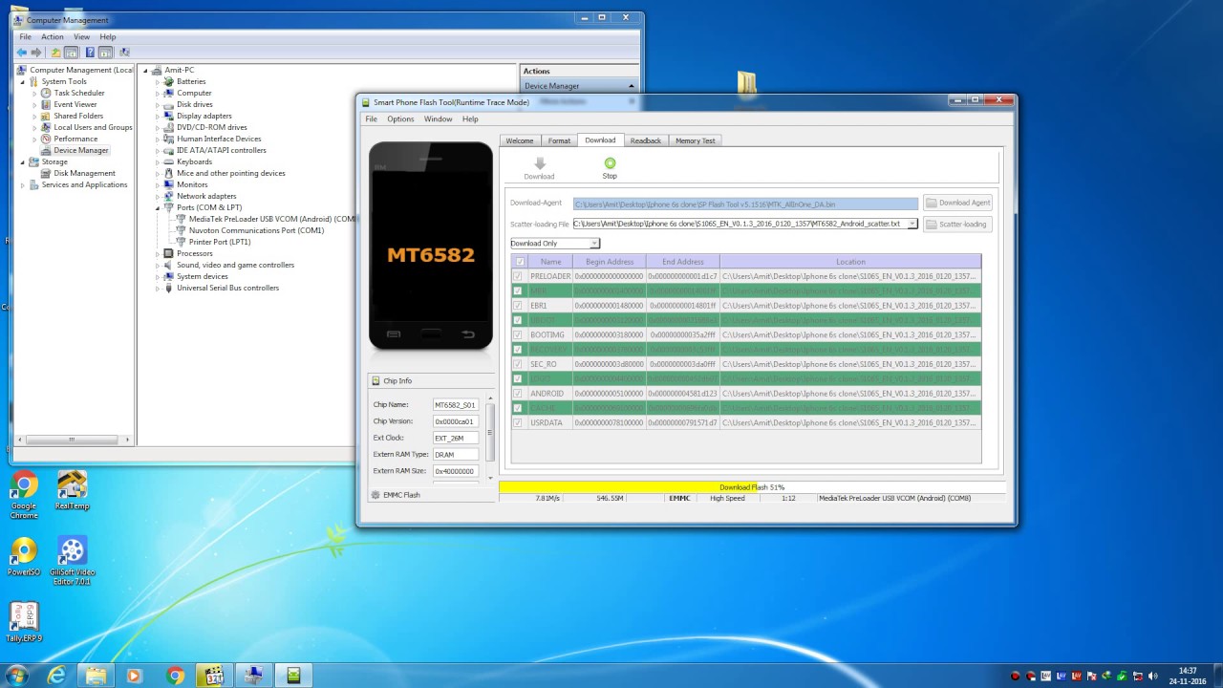Switch to the Welcome tab
Screen dimensions: 1223x688
point(520,140)
